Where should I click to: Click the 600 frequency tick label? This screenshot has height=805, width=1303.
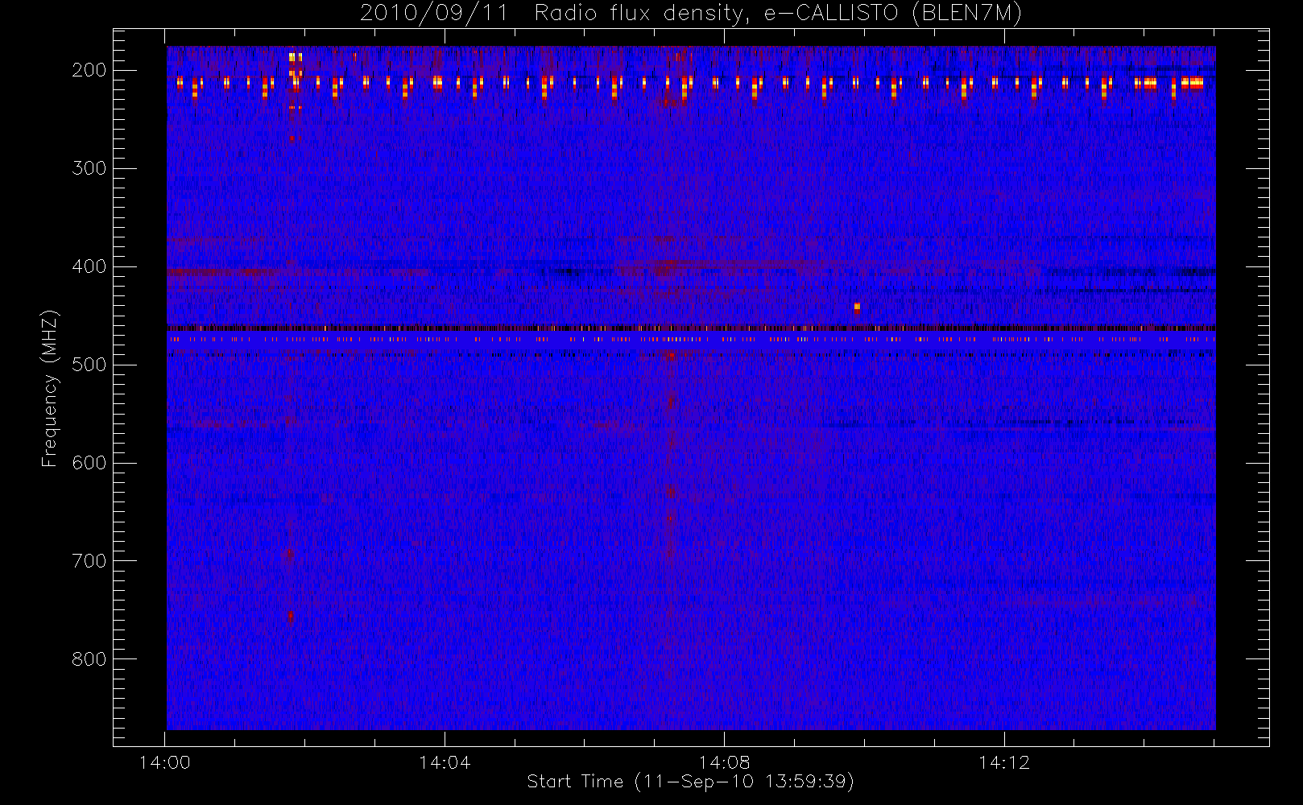[x=89, y=463]
